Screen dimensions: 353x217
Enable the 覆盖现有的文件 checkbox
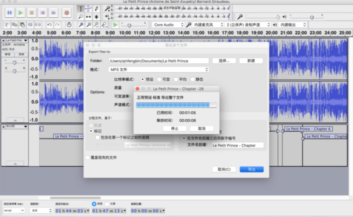pos(87,157)
